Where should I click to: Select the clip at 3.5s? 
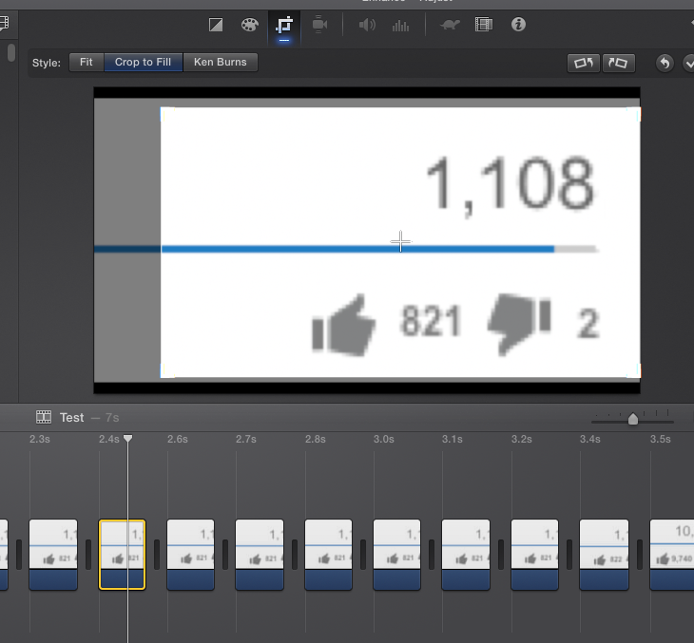(672, 555)
